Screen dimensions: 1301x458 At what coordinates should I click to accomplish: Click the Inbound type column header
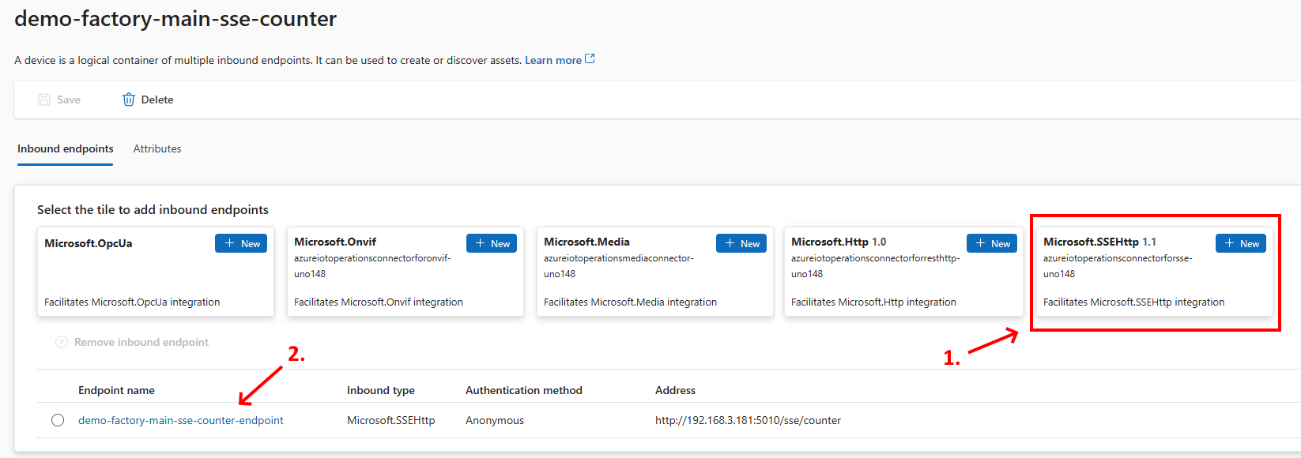click(380, 390)
